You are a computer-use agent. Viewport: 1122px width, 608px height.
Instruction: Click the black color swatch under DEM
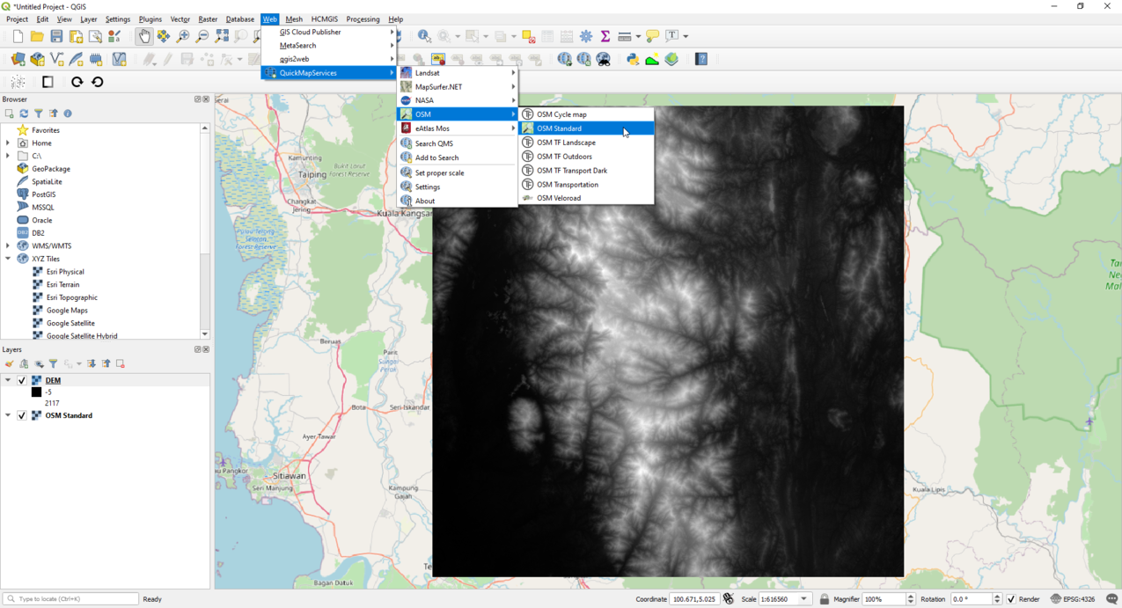point(36,392)
